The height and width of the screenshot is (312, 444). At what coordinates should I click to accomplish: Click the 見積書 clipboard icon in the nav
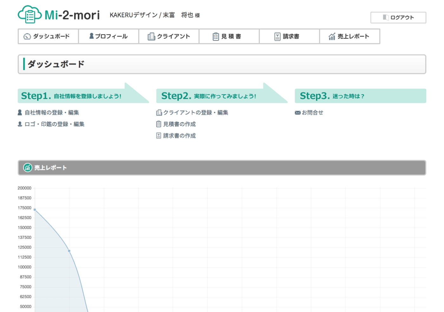[216, 36]
